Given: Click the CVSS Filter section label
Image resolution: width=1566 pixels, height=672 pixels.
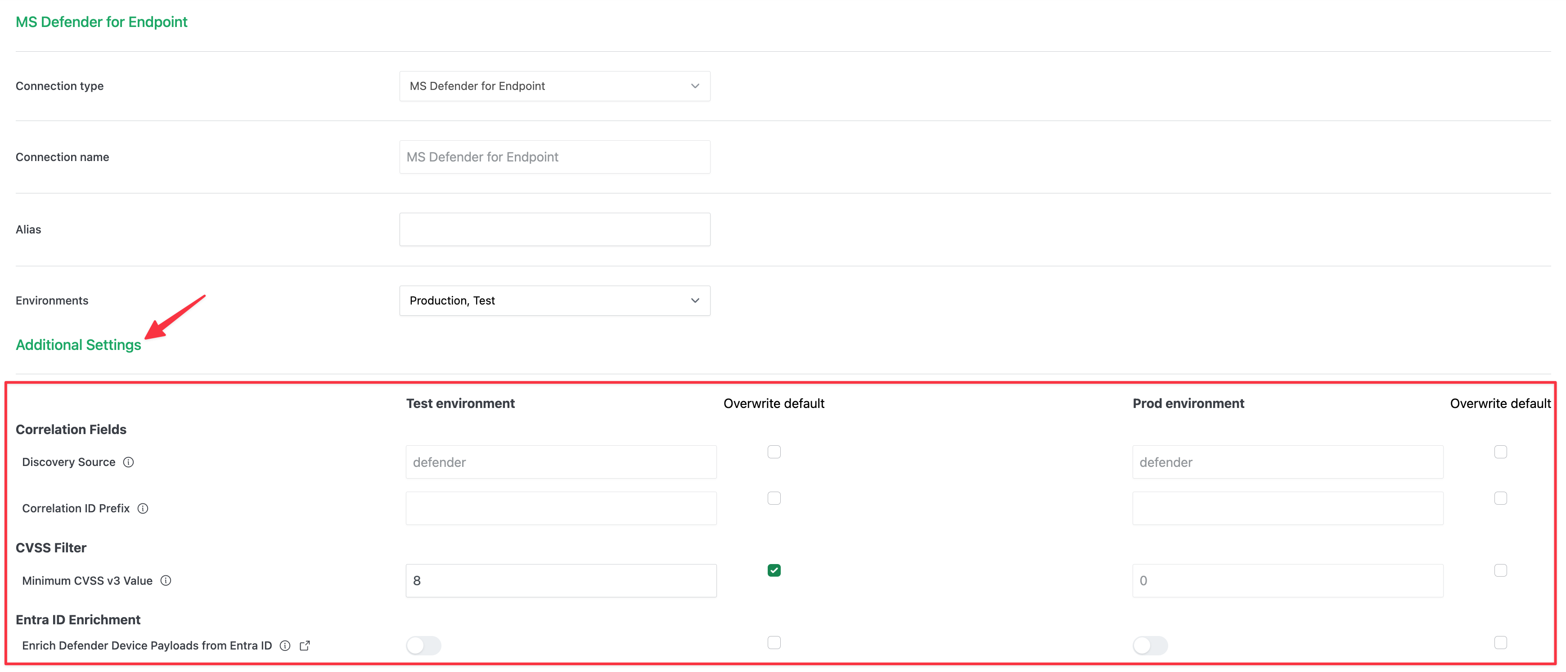Looking at the screenshot, I should [x=51, y=548].
